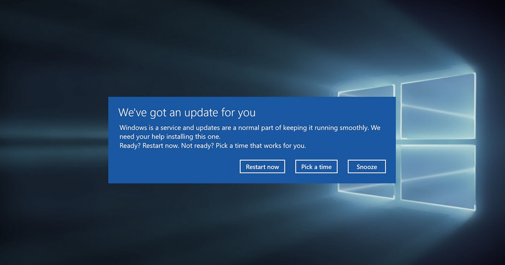
Task: Click the upper-right pane of the Windows logo
Action: click(x=438, y=107)
